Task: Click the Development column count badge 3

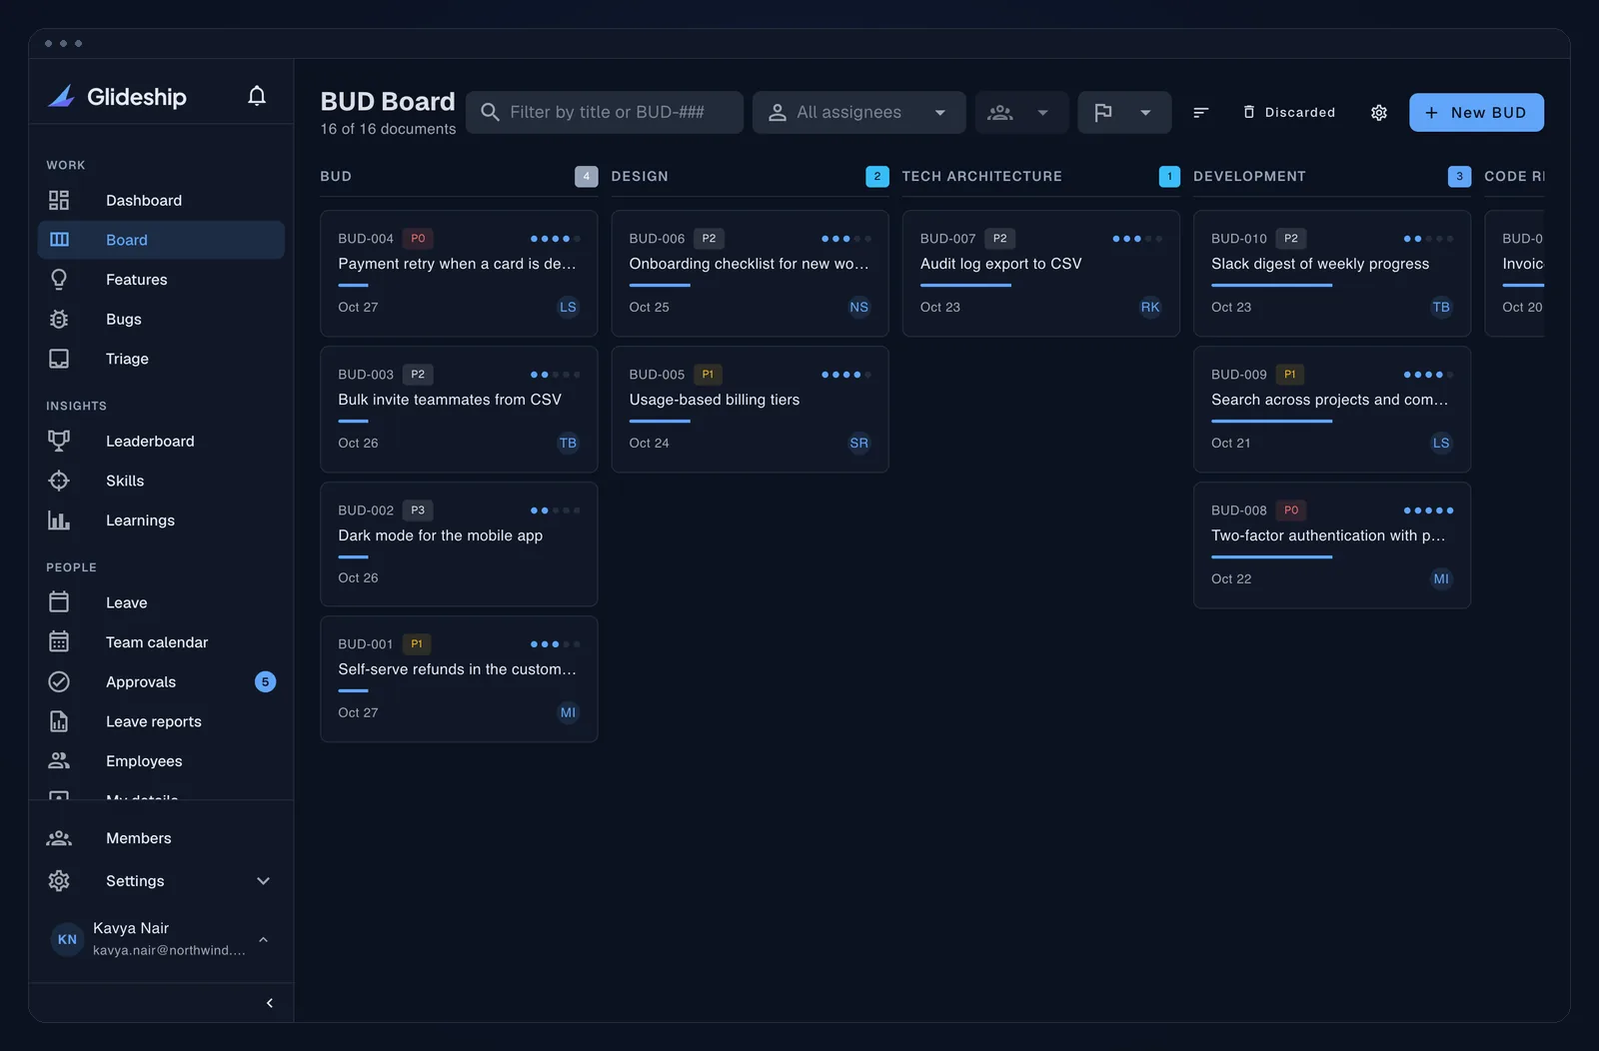Action: pos(1459,176)
